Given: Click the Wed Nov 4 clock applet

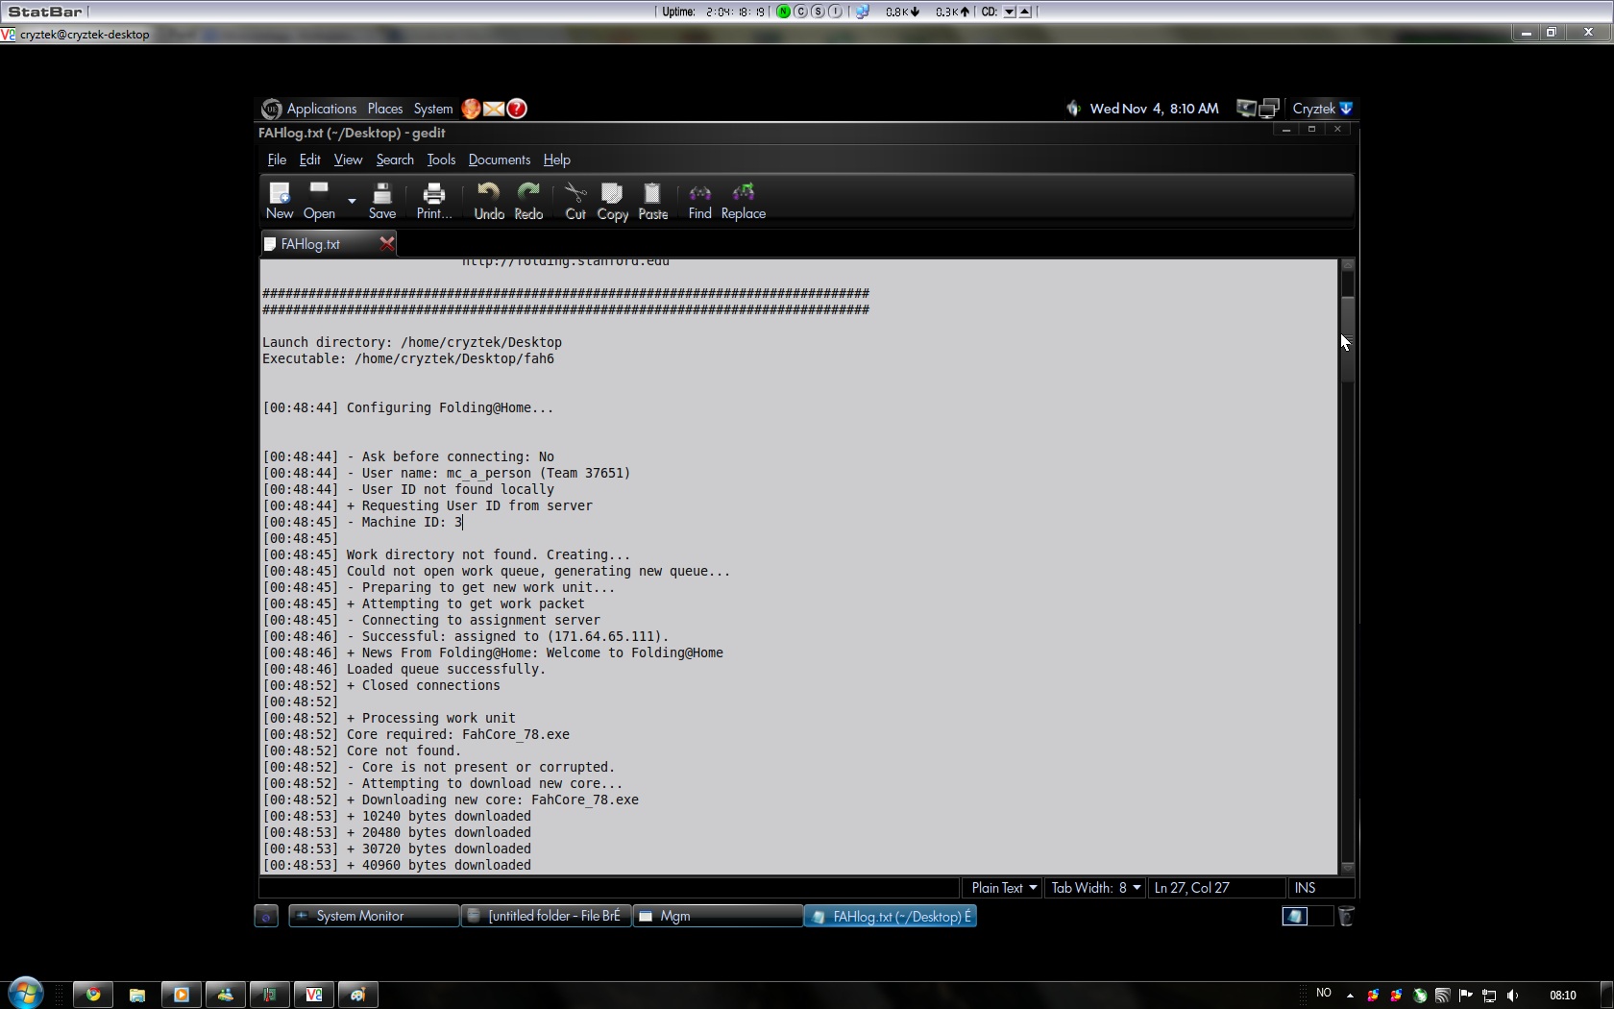Looking at the screenshot, I should pos(1154,109).
